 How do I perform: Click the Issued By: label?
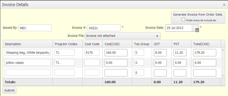pos(10,28)
